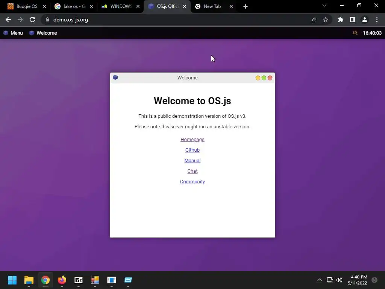The image size is (385, 289).
Task: Go forward in browser history
Action: pos(20,20)
